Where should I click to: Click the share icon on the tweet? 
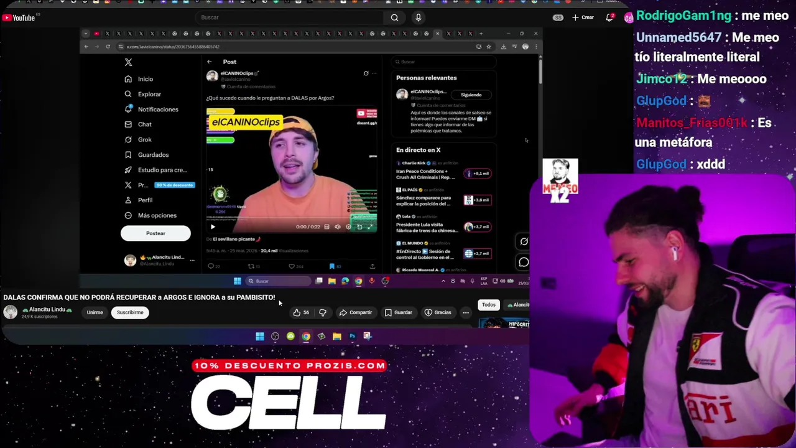pyautogui.click(x=372, y=266)
